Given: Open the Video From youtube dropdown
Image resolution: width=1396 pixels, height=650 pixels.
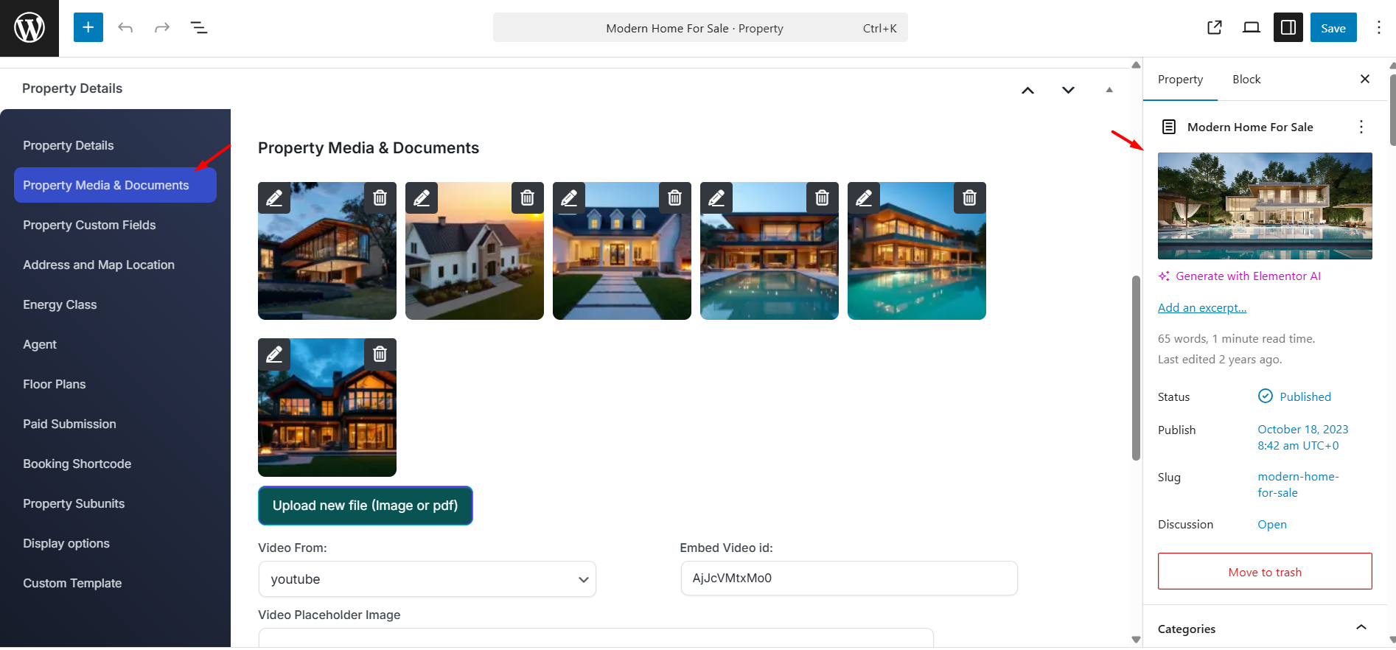Looking at the screenshot, I should (427, 579).
